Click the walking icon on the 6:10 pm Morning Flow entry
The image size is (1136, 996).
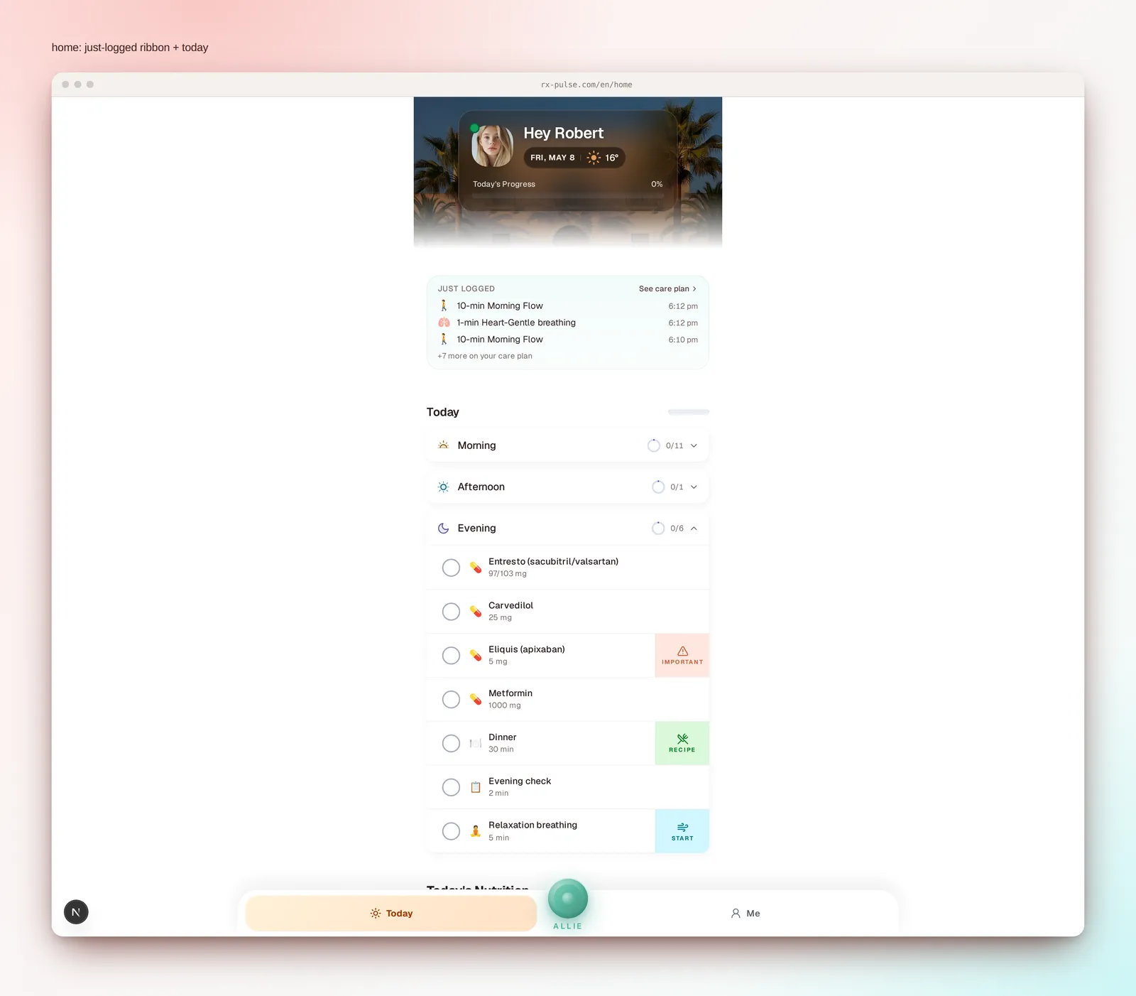tap(444, 340)
